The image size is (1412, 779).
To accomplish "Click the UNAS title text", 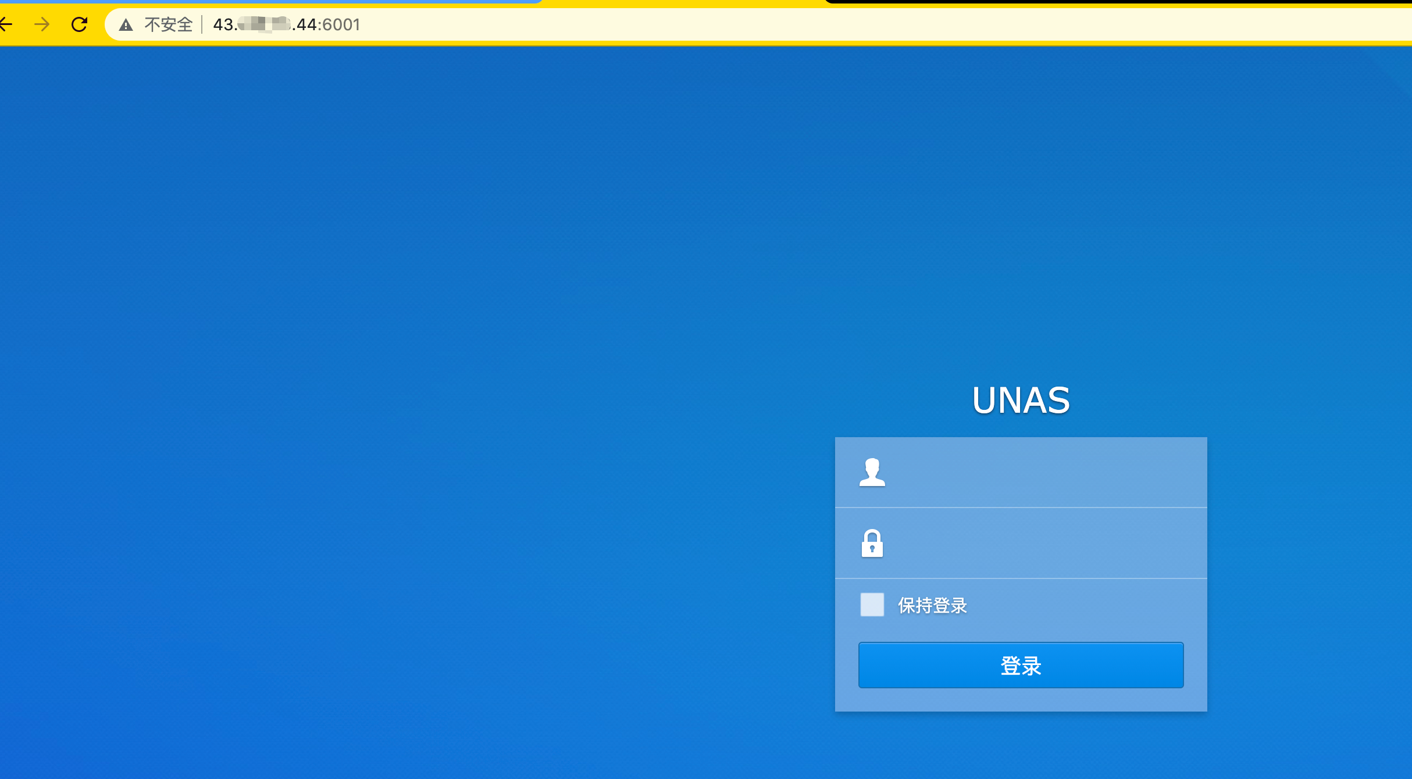I will [x=1021, y=400].
